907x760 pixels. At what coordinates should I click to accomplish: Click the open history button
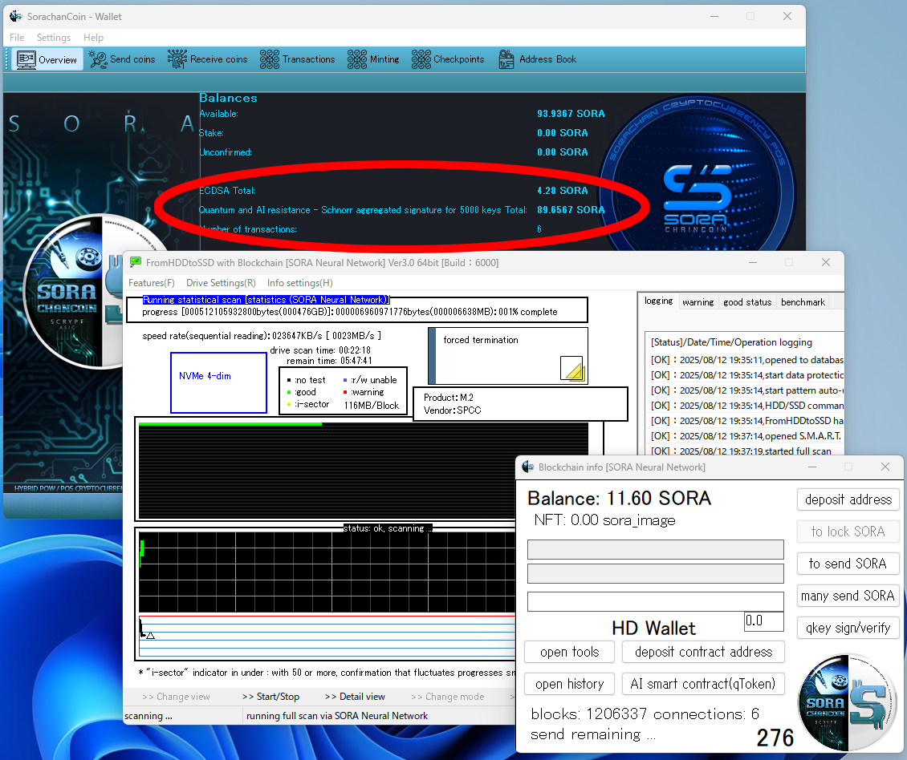click(x=569, y=684)
